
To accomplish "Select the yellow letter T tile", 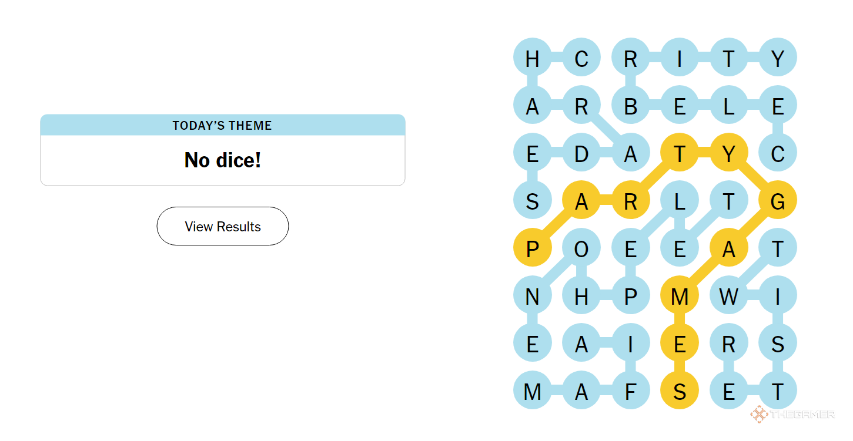I will click(x=680, y=153).
